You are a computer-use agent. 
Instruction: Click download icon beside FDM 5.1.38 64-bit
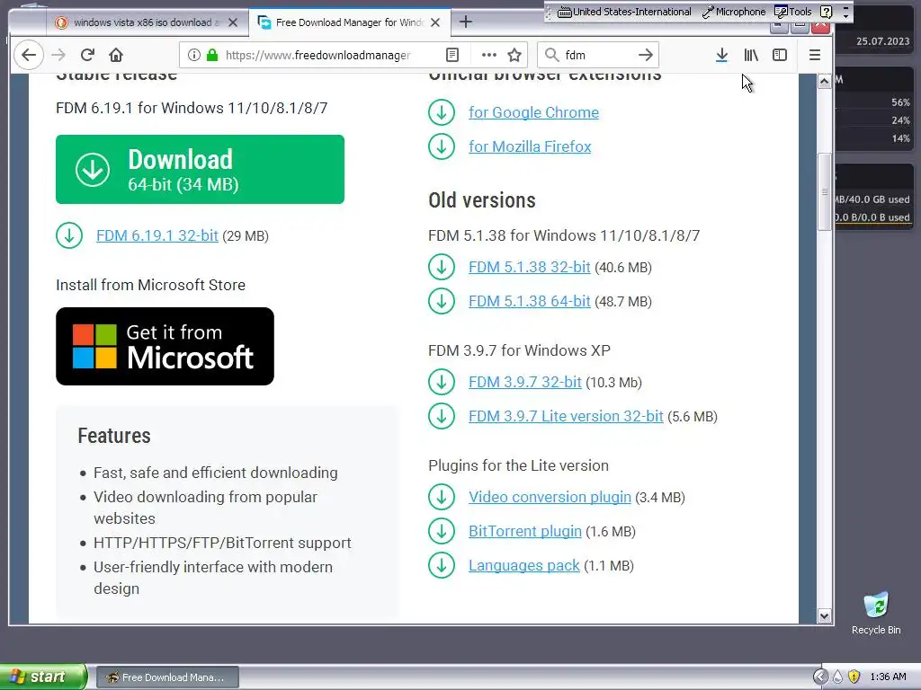(x=442, y=301)
